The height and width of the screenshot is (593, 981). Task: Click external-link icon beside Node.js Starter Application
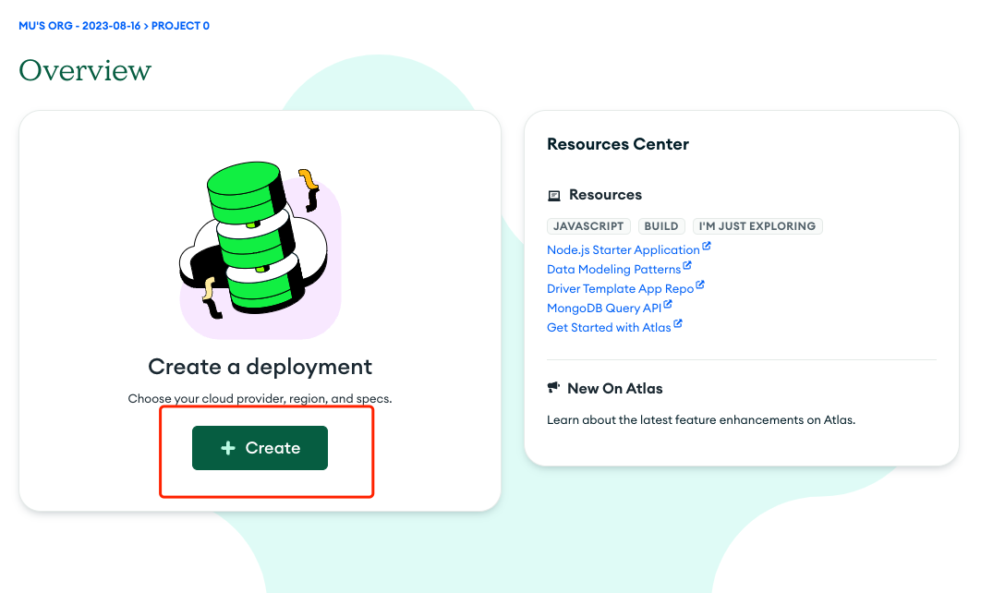coord(707,248)
